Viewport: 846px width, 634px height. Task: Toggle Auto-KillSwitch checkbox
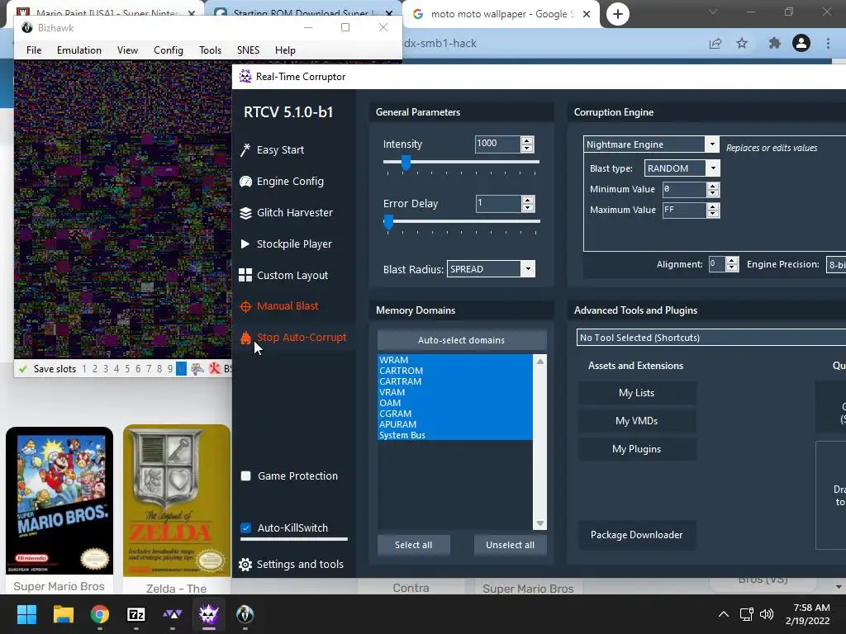(245, 528)
